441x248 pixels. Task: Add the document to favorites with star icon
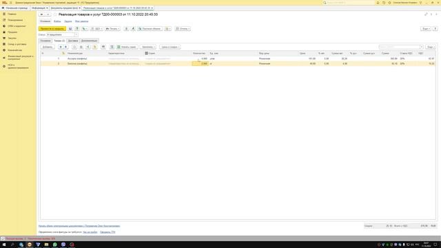pyautogui.click(x=55, y=14)
